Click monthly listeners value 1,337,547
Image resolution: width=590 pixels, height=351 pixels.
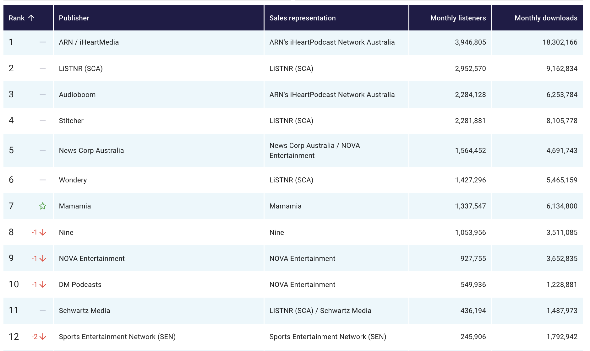[470, 206]
